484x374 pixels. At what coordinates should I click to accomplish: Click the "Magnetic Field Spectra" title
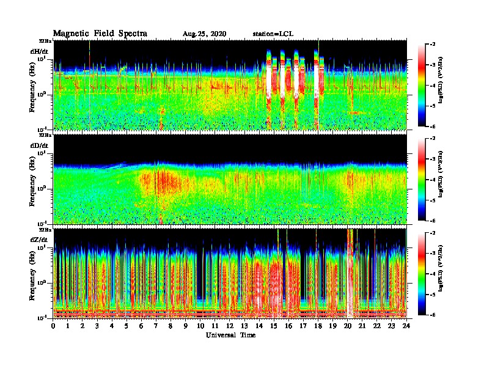click(100, 34)
